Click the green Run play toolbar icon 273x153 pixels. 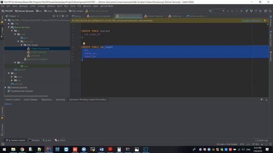pyautogui.click(x=228, y=11)
